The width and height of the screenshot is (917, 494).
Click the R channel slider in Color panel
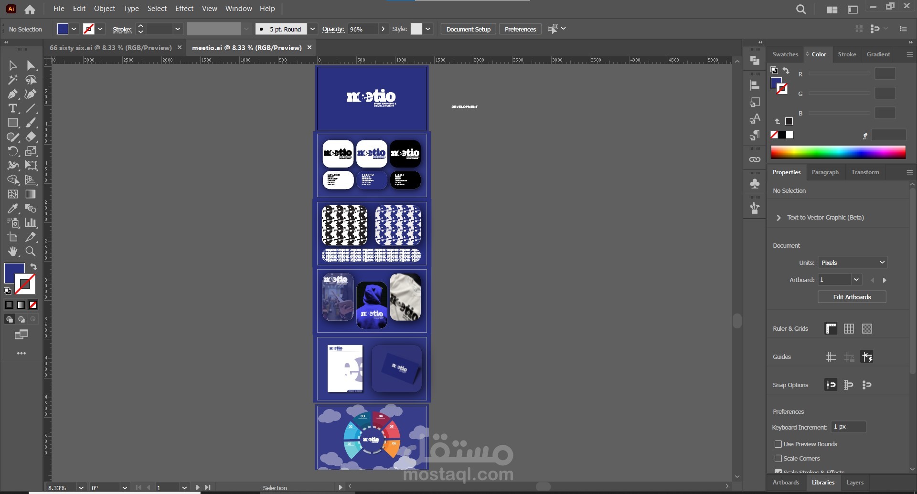point(839,74)
